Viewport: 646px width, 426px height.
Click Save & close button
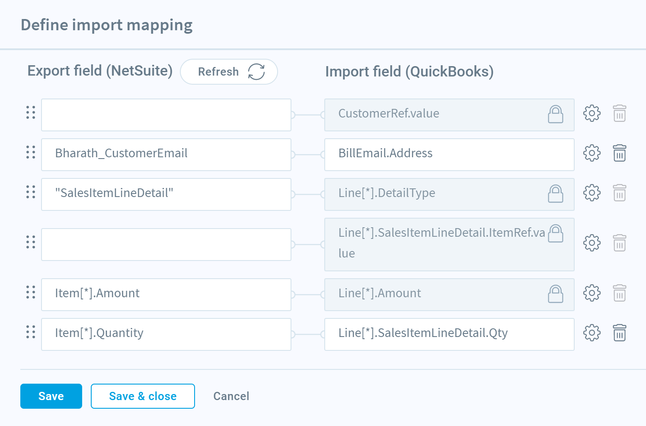[x=143, y=396]
